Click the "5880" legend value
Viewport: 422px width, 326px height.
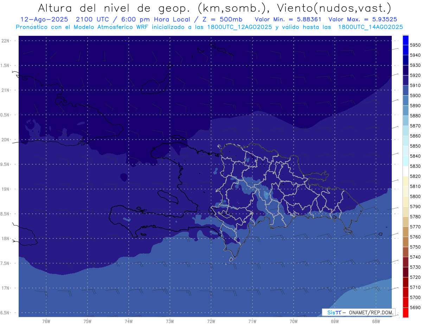[x=415, y=116]
